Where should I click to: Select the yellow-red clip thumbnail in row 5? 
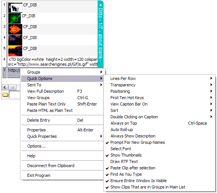pos(15,51)
